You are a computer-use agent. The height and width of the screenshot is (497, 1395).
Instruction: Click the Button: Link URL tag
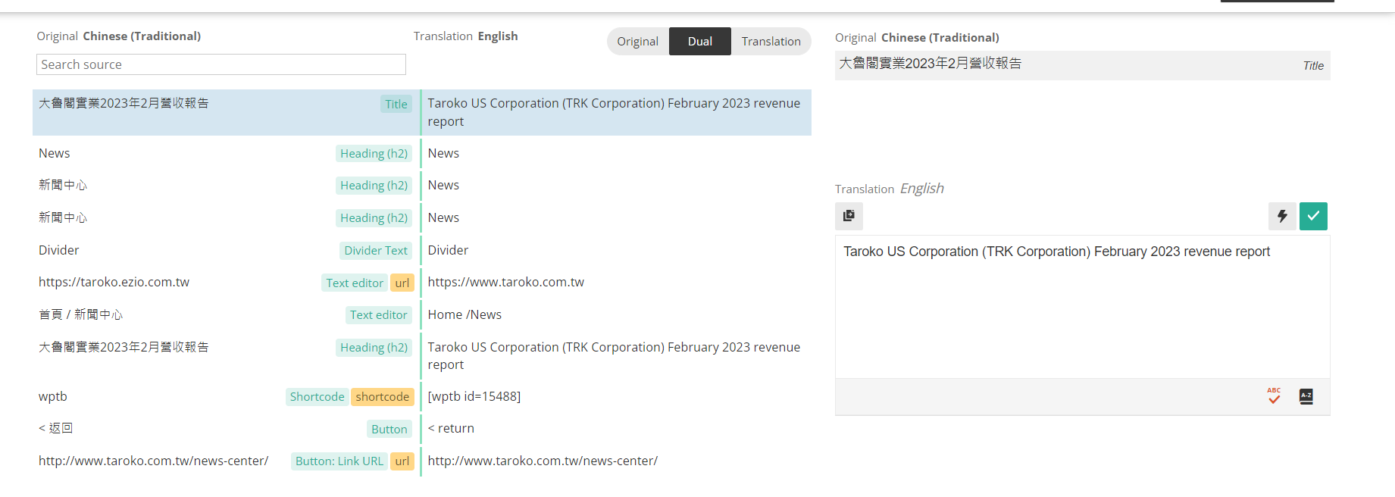tap(339, 461)
